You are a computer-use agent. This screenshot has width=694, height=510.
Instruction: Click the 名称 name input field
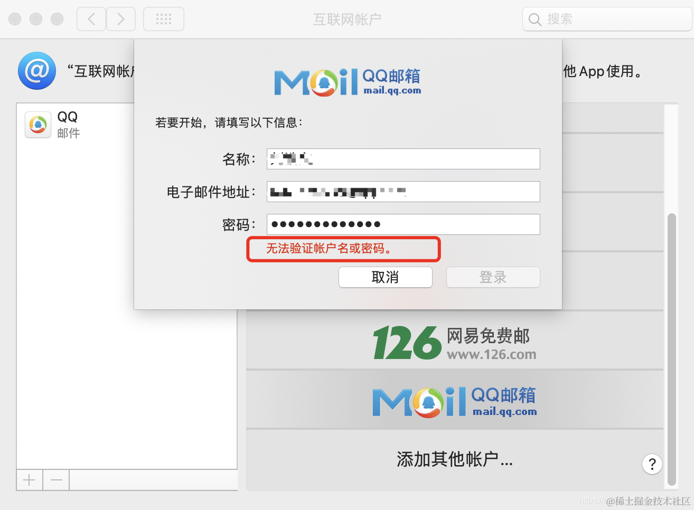404,159
